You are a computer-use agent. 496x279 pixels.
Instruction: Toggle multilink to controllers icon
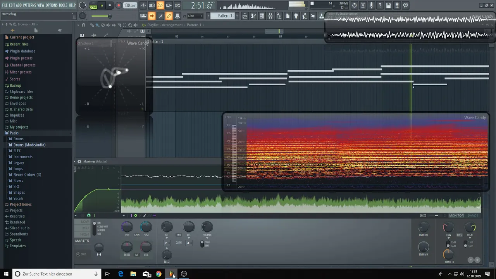[169, 16]
